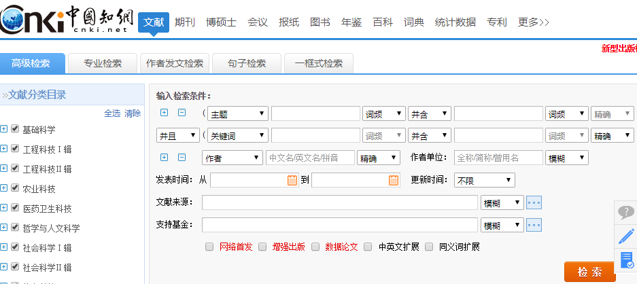This screenshot has height=284, width=637.
Task: Click the 文献分类目录 panel header
Action: click(72, 95)
